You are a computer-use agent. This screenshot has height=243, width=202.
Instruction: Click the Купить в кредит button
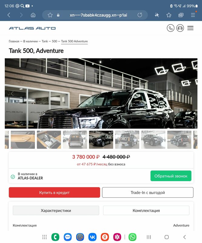pos(54,193)
